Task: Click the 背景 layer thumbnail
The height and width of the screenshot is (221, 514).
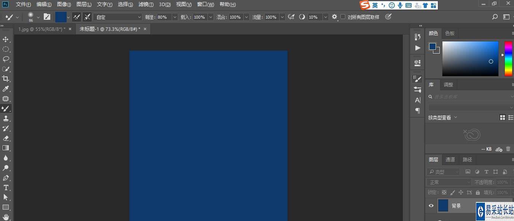Action: pos(443,205)
